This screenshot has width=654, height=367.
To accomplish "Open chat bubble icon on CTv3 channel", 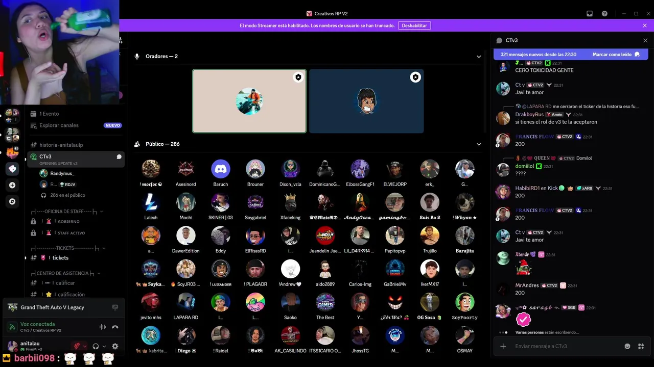I will point(119,157).
